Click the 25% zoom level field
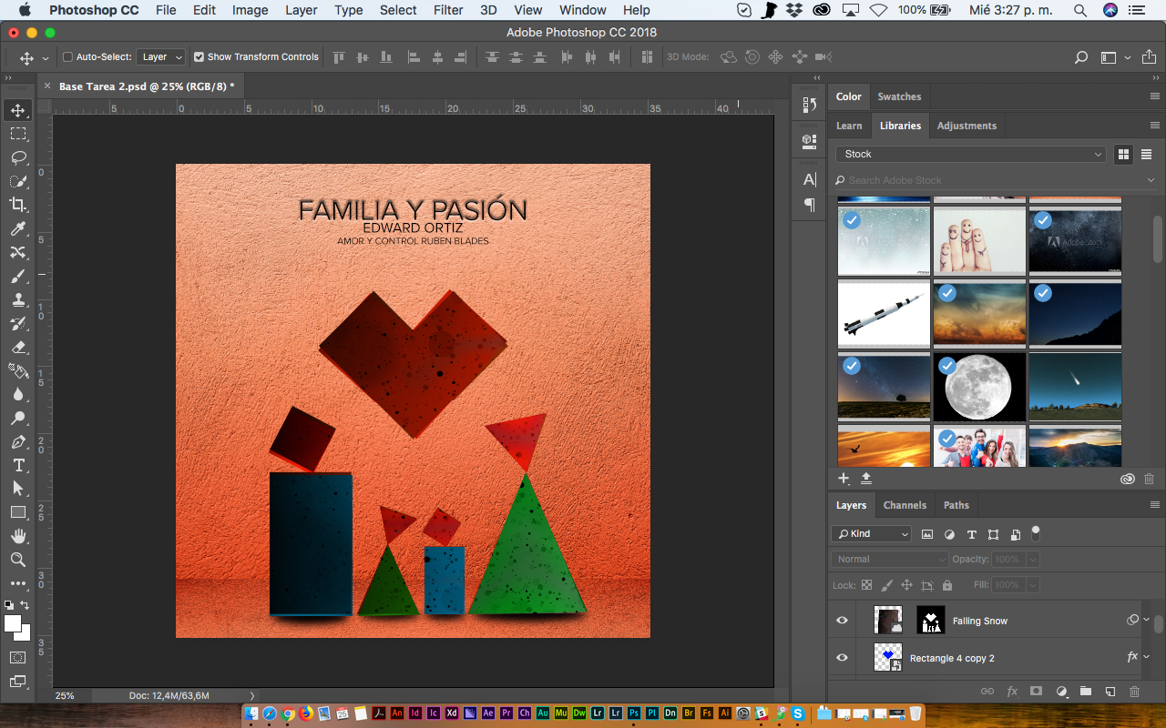1166x728 pixels. coord(66,695)
